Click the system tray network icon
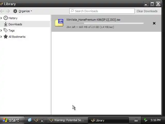The height and width of the screenshot is (124, 165). 146,120
